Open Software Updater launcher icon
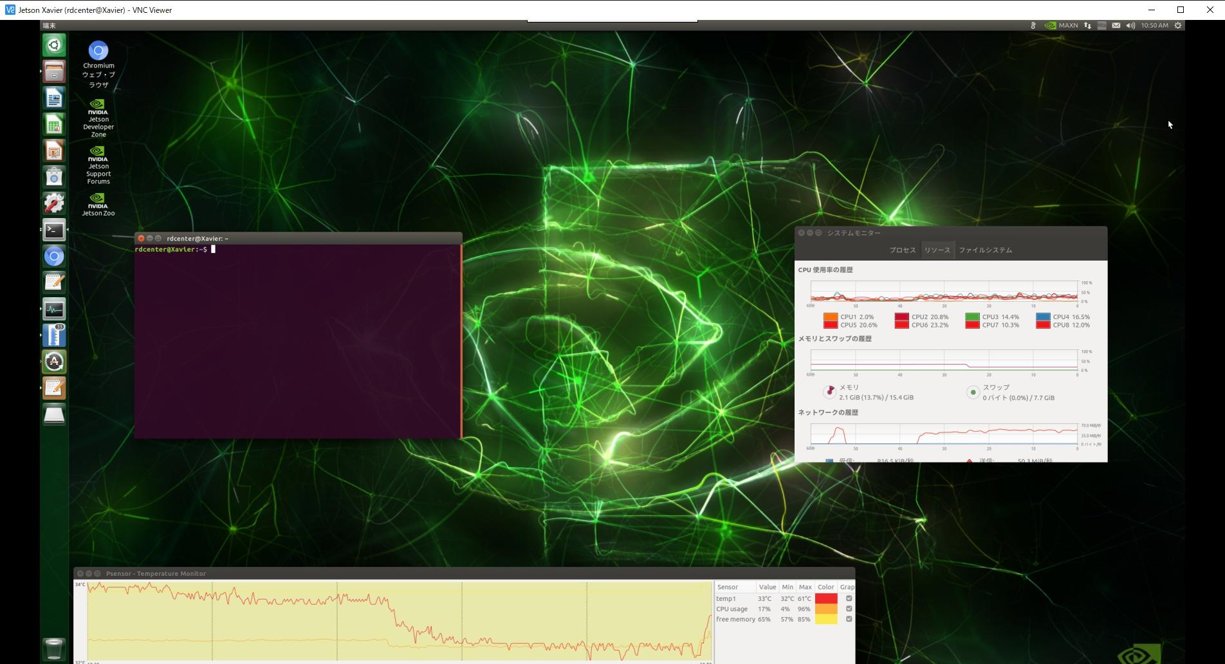Image resolution: width=1225 pixels, height=664 pixels. point(54,362)
